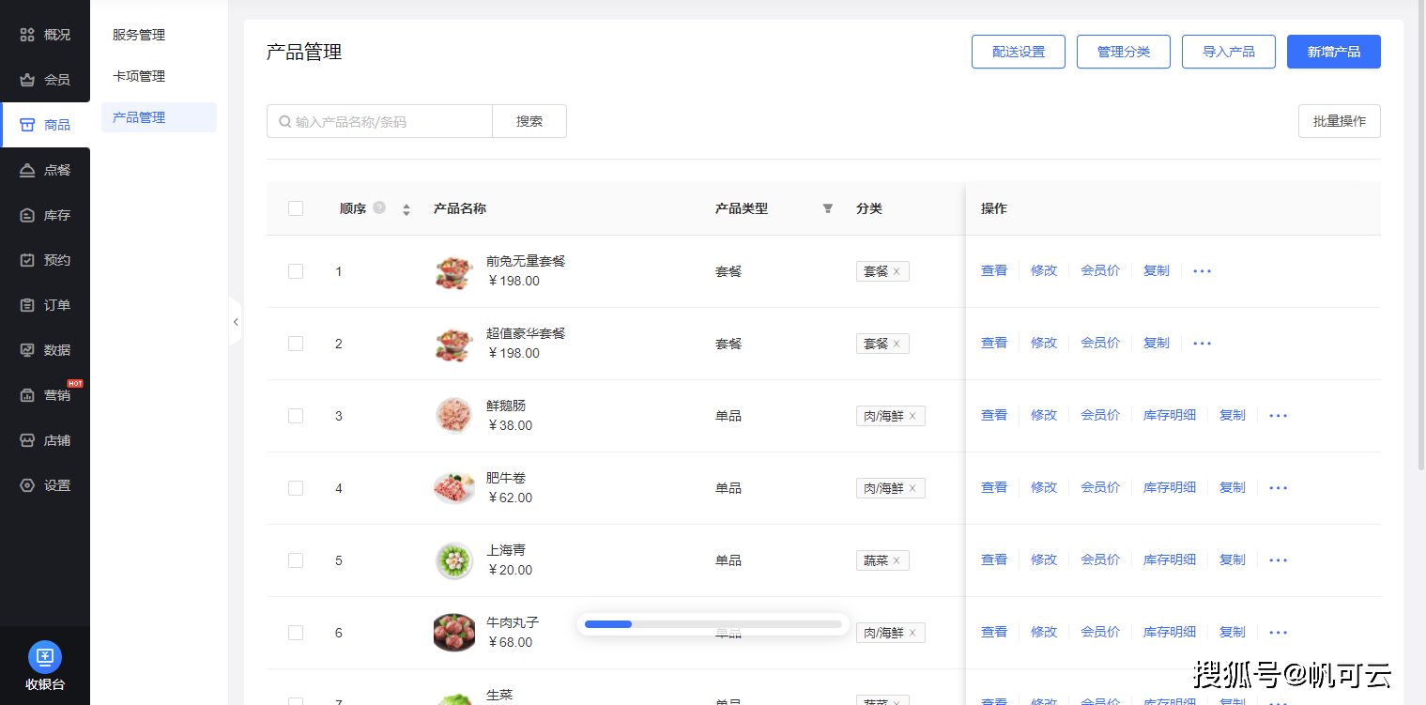Tick the 牛肉丸子 row checkbox
Image resolution: width=1426 pixels, height=705 pixels.
click(296, 633)
